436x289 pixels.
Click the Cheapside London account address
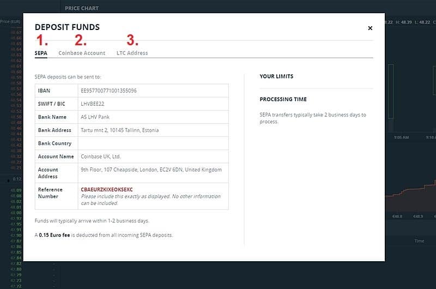point(152,170)
